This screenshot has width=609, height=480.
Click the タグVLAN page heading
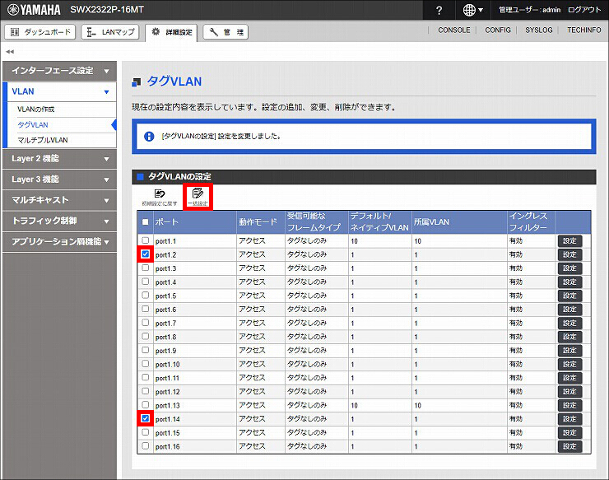click(x=174, y=82)
